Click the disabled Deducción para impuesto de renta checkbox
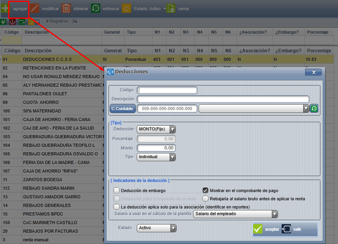Screen dimensions: 338x244 point(117,198)
